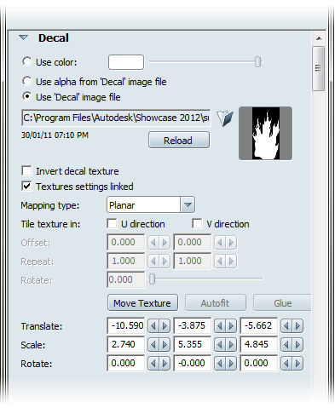The width and height of the screenshot is (335, 408).
Task: Enable Invert decal texture checkbox
Action: click(26, 171)
